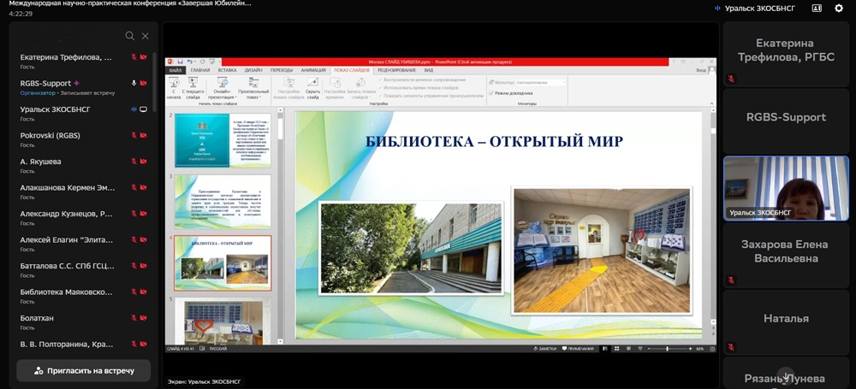The height and width of the screenshot is (389, 856).
Task: Click the search icon in participants panel
Action: [x=130, y=36]
